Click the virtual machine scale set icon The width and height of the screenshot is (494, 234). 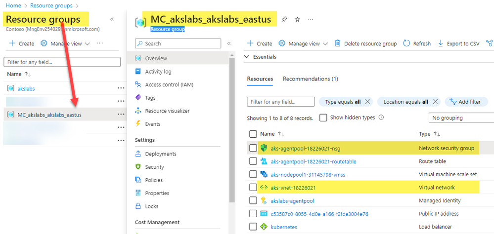click(x=264, y=174)
